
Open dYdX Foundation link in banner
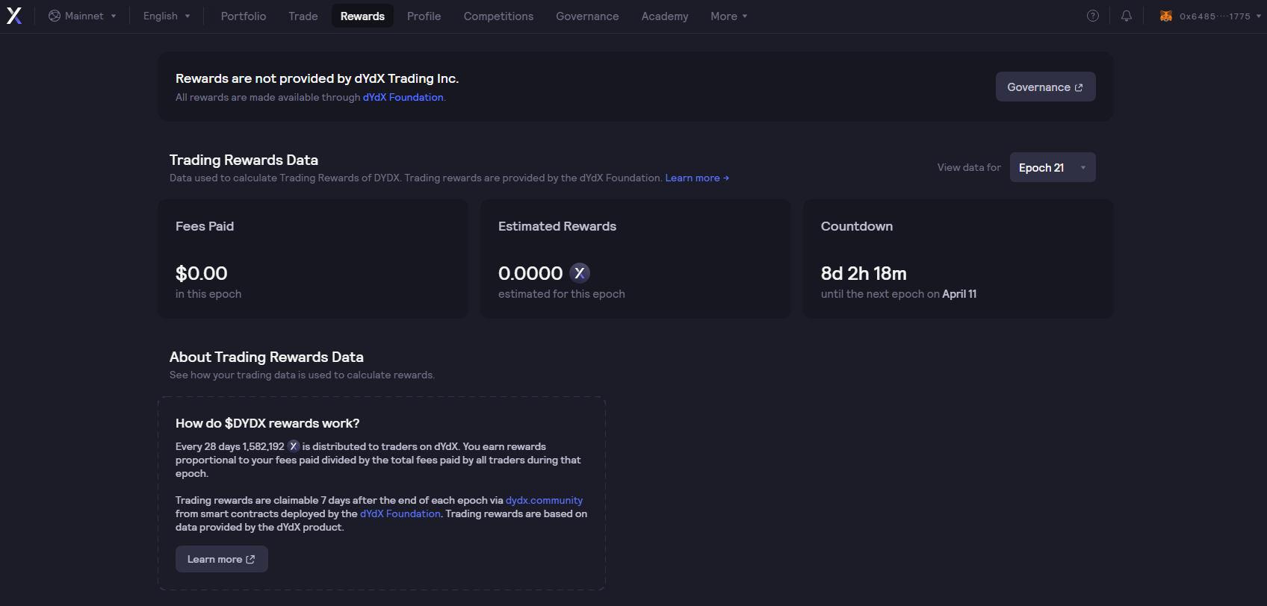point(403,97)
